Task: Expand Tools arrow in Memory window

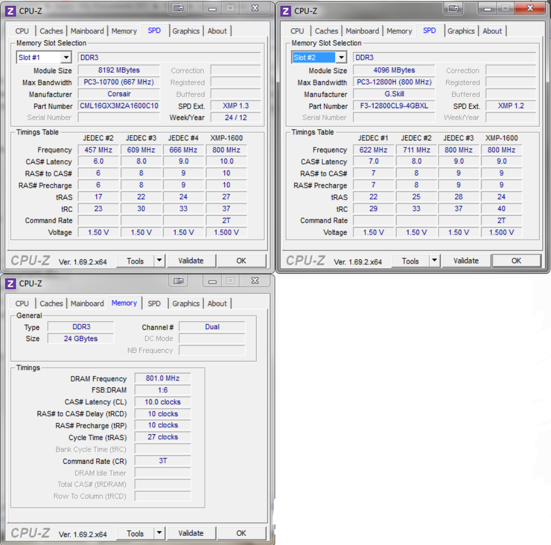Action: [159, 533]
